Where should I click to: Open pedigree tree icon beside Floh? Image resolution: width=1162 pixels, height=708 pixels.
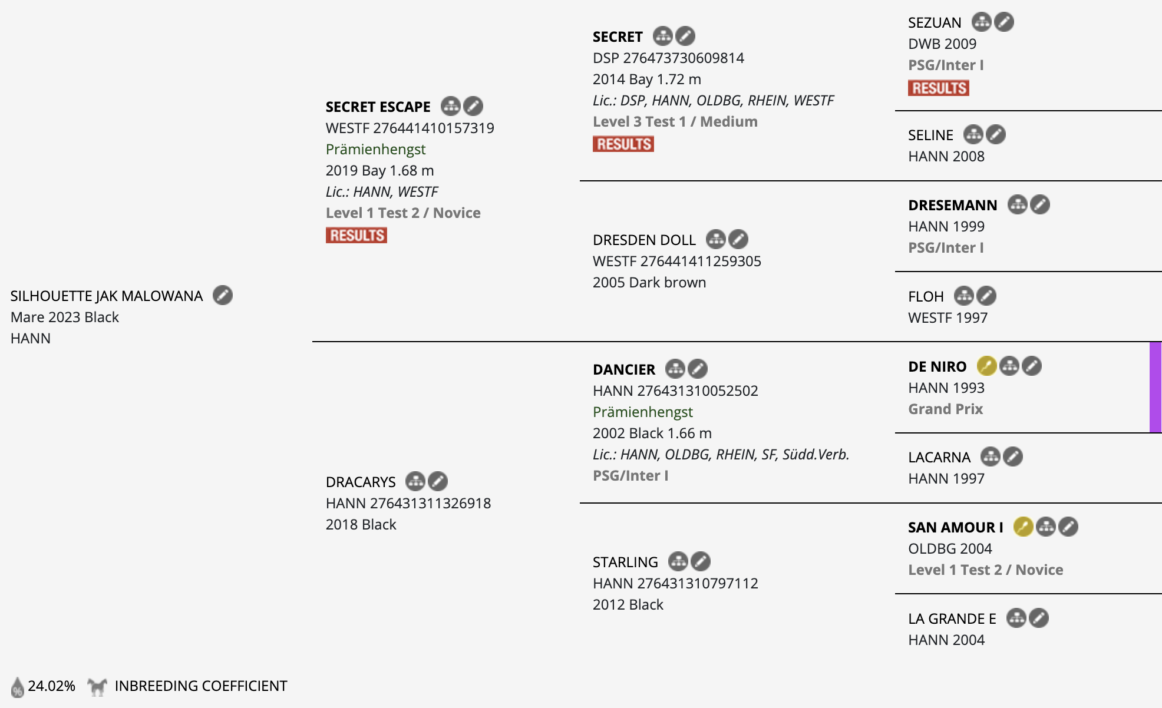964,296
